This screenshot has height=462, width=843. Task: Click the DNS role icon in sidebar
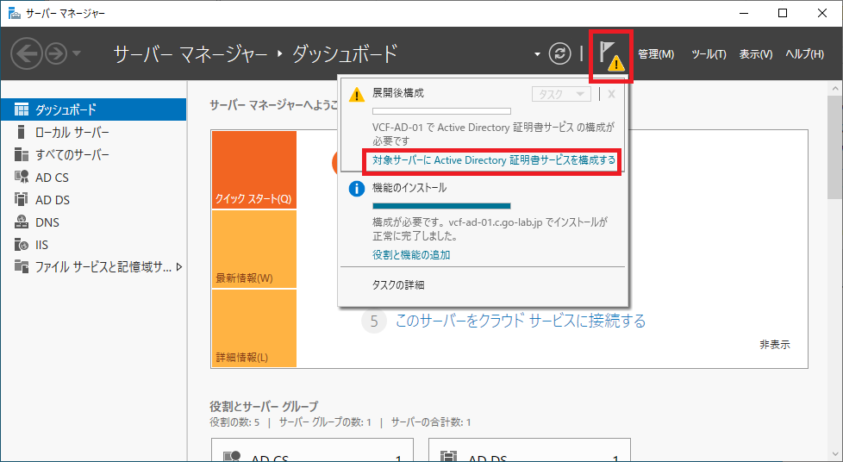pos(22,222)
